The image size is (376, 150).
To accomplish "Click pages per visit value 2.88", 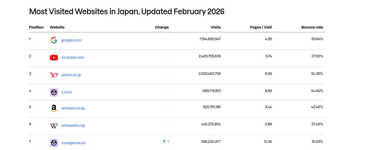I will click(x=268, y=124).
